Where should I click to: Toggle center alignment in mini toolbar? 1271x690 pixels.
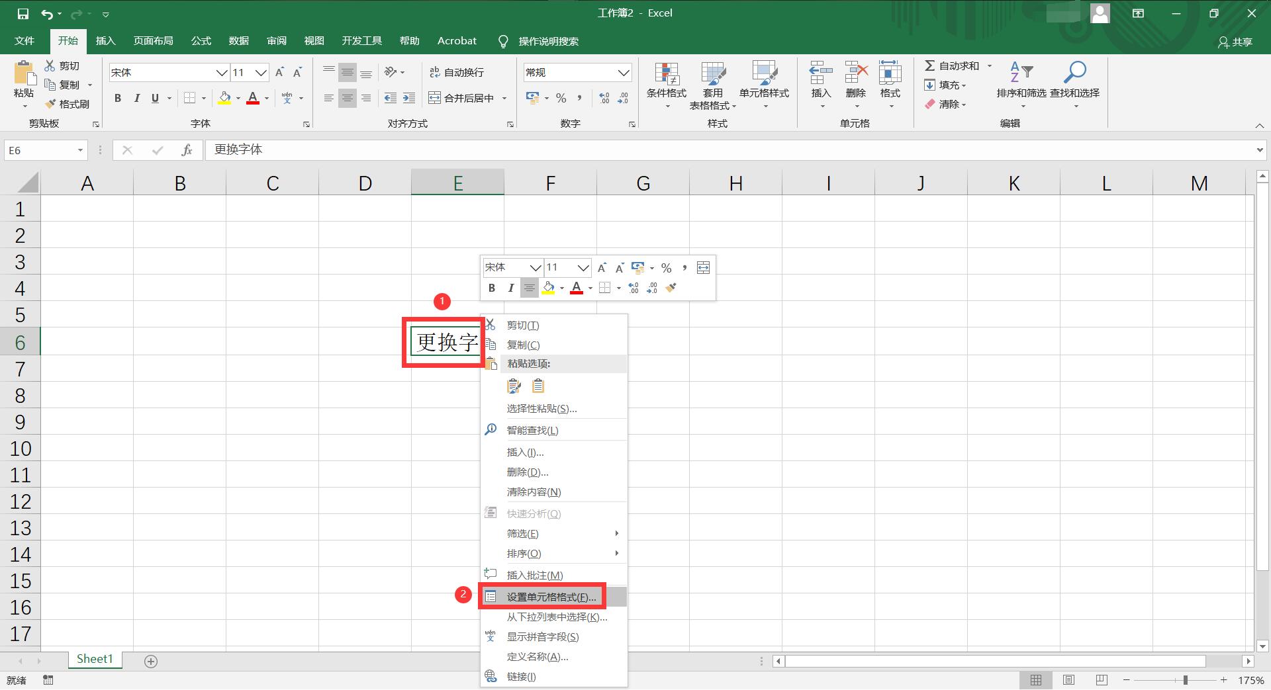tap(529, 288)
